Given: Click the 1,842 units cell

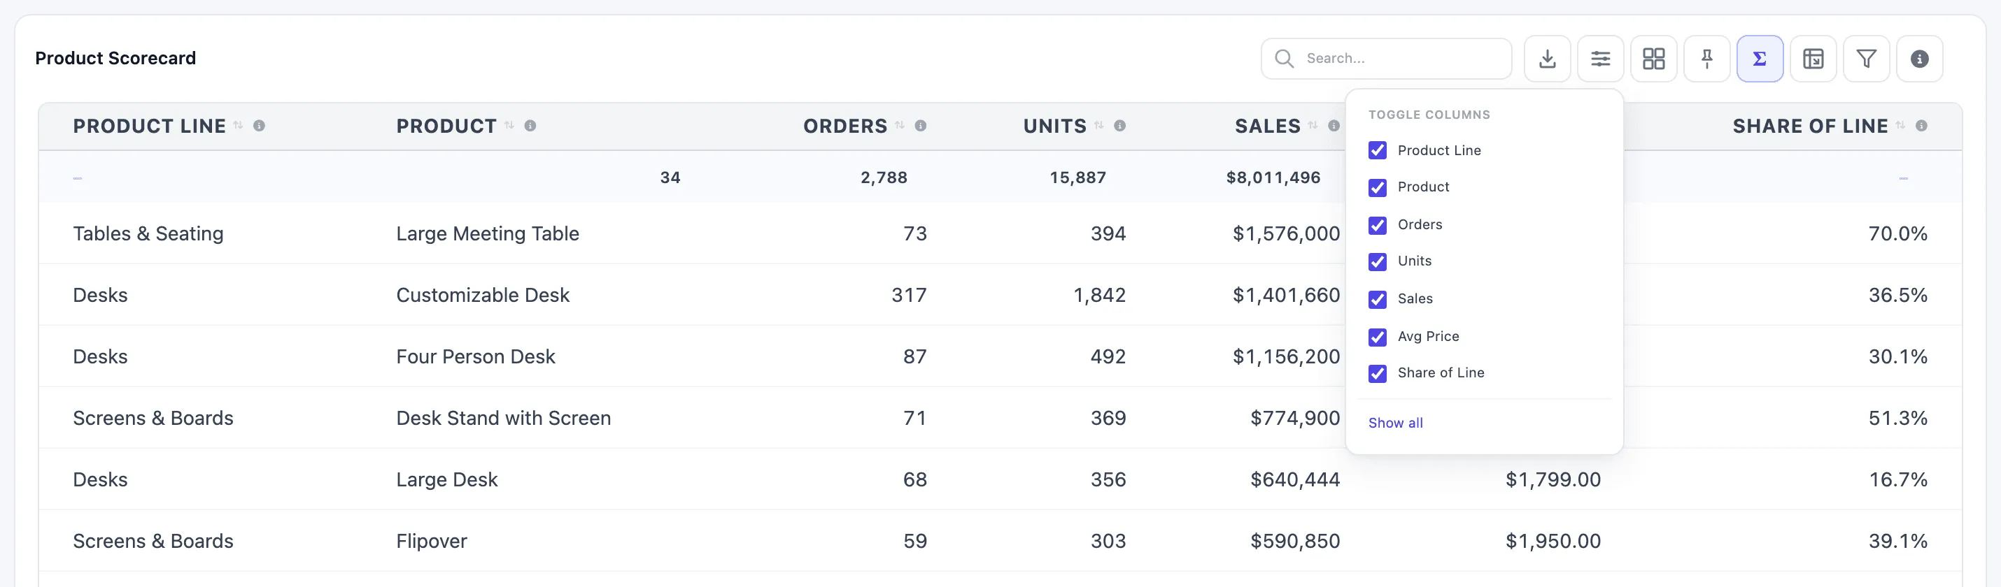Looking at the screenshot, I should coord(1099,295).
